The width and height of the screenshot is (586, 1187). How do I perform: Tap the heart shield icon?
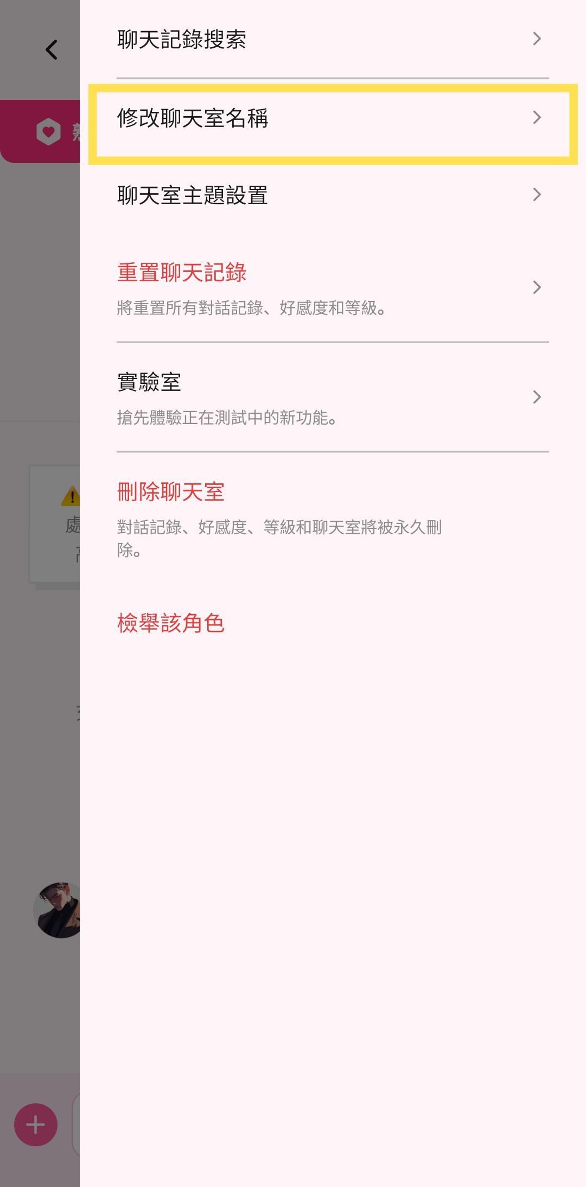pos(48,131)
